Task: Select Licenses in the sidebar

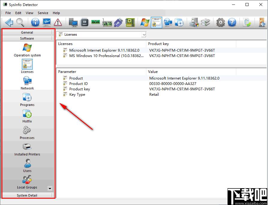Action: click(27, 66)
